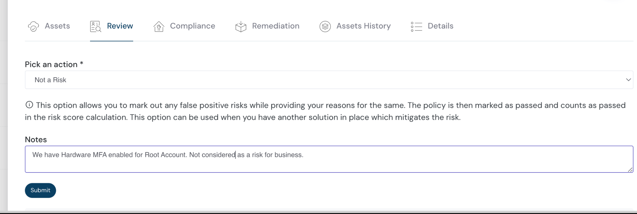The height and width of the screenshot is (214, 637).
Task: Click the Remediation tab box icon
Action: point(241,27)
